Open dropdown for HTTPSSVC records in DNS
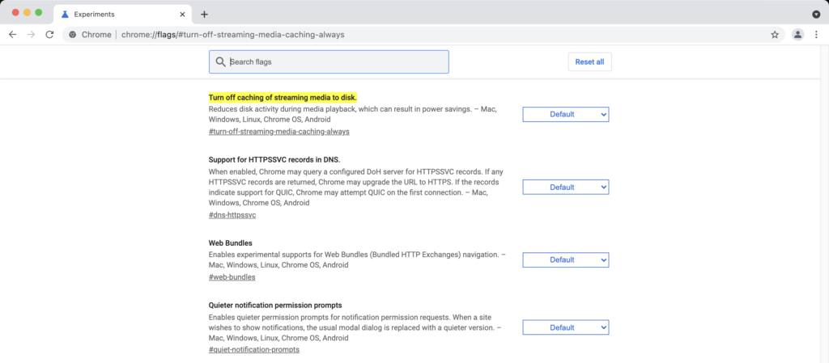829x363 pixels. [x=566, y=188]
